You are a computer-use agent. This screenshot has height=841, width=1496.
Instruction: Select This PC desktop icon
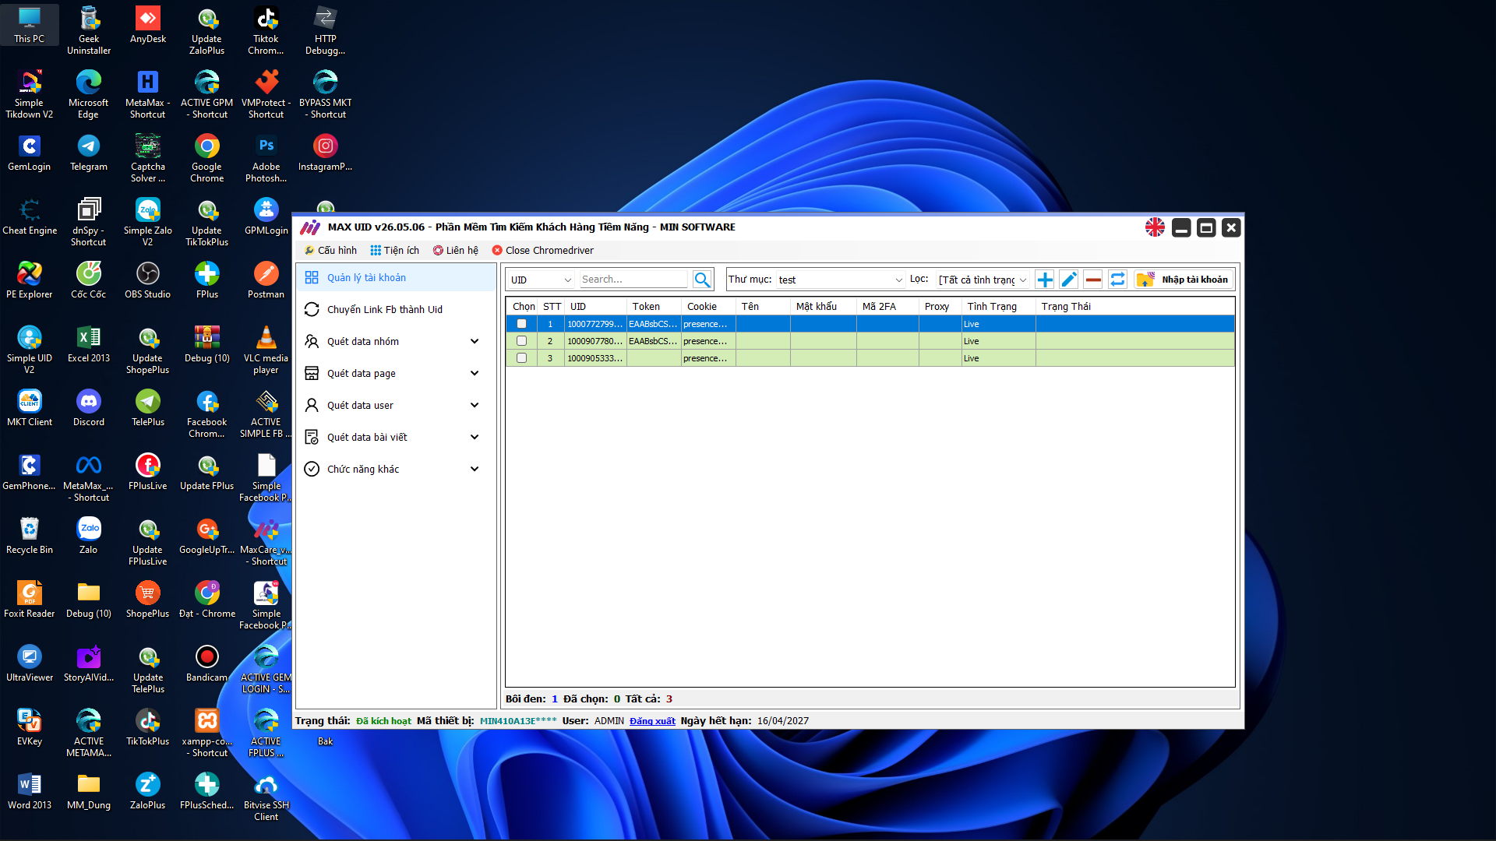(30, 25)
